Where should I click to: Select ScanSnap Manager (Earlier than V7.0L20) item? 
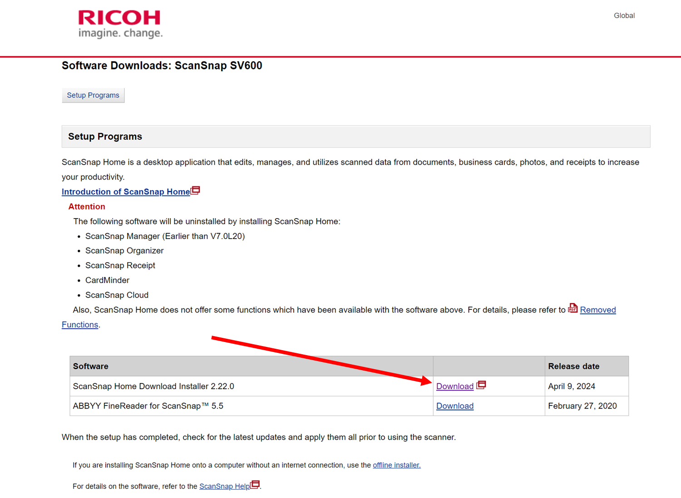point(165,236)
